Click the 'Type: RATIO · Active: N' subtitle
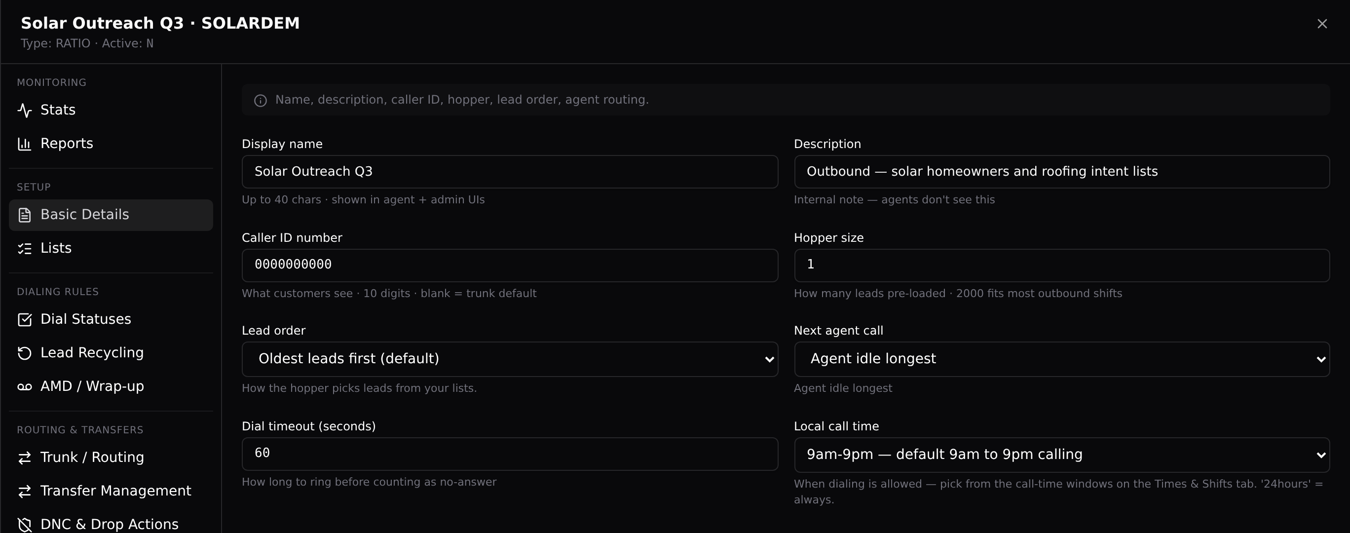 point(87,43)
